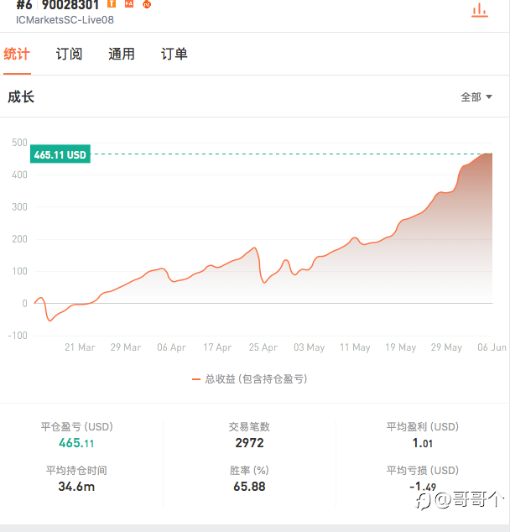Click the orange EA badge icon
This screenshot has width=510, height=532.
[129, 3]
